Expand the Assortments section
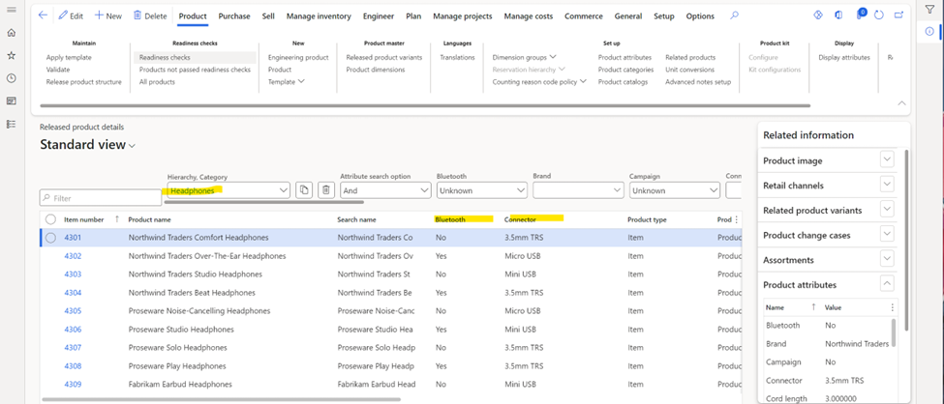The width and height of the screenshot is (944, 404). pos(887,258)
